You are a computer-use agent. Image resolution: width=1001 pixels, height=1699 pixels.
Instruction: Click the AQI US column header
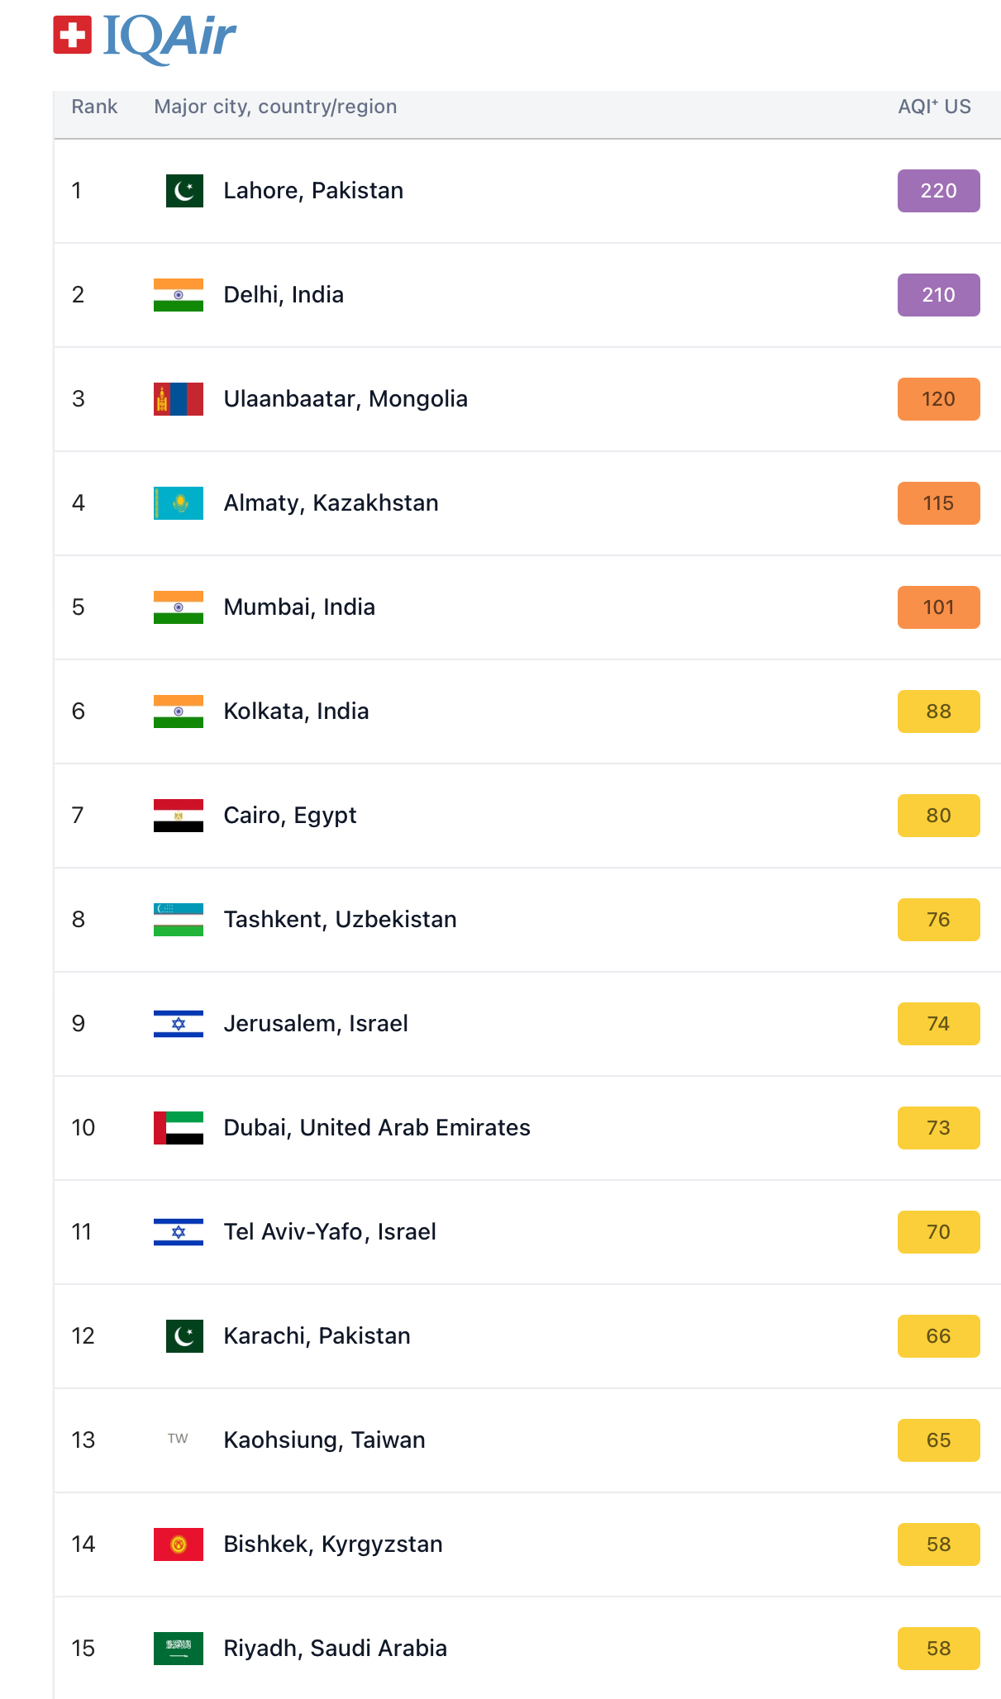pyautogui.click(x=934, y=107)
